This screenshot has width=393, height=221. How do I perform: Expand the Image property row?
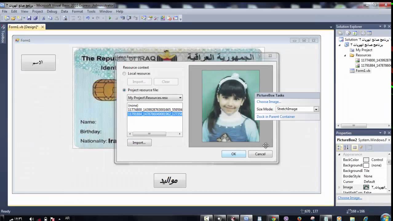click(x=339, y=187)
